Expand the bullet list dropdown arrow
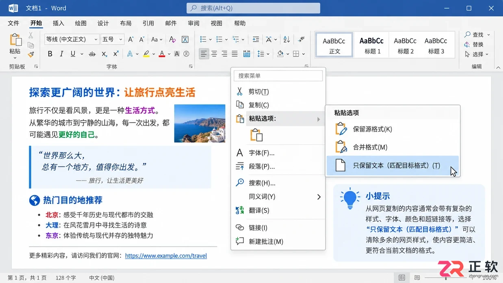Screen dimensions: 503x283 coord(210,39)
